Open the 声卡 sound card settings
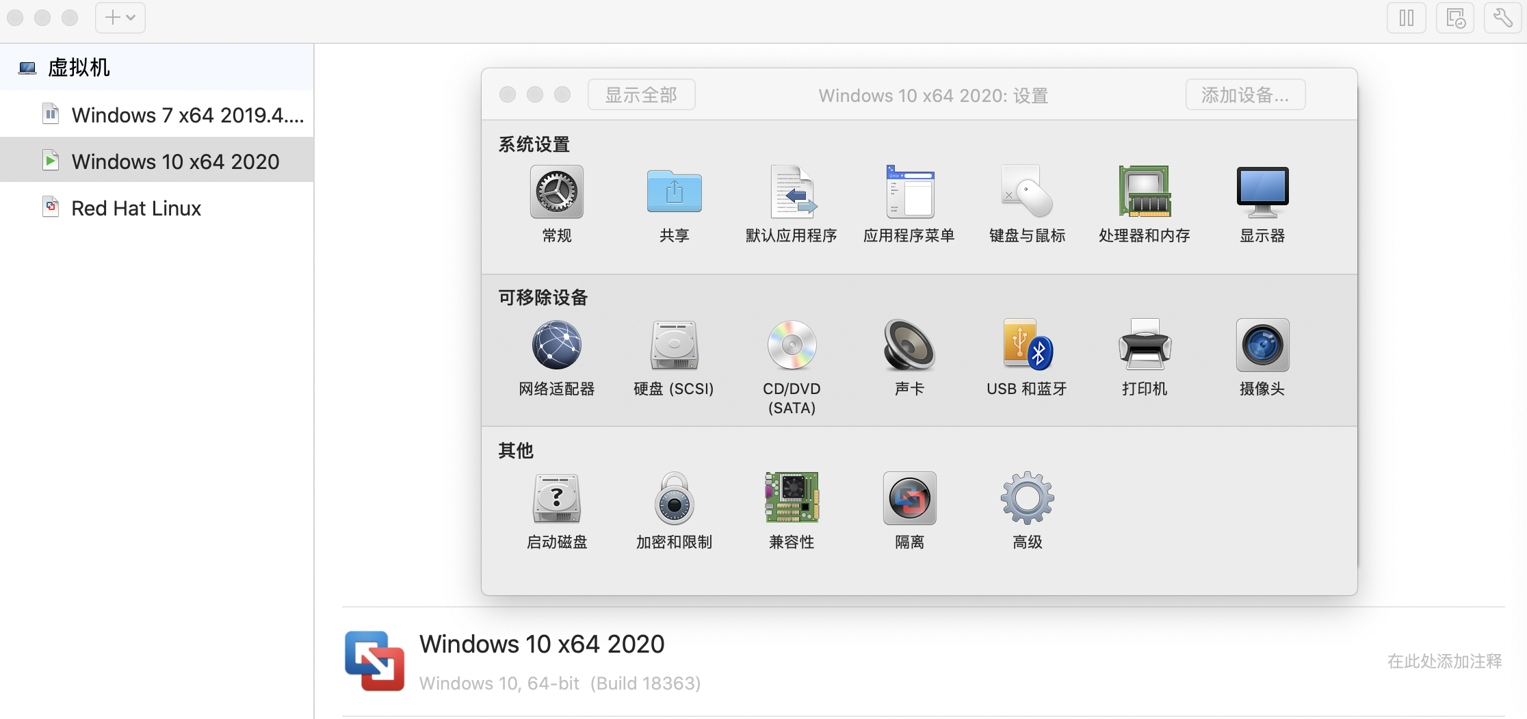This screenshot has width=1527, height=719. [x=910, y=345]
